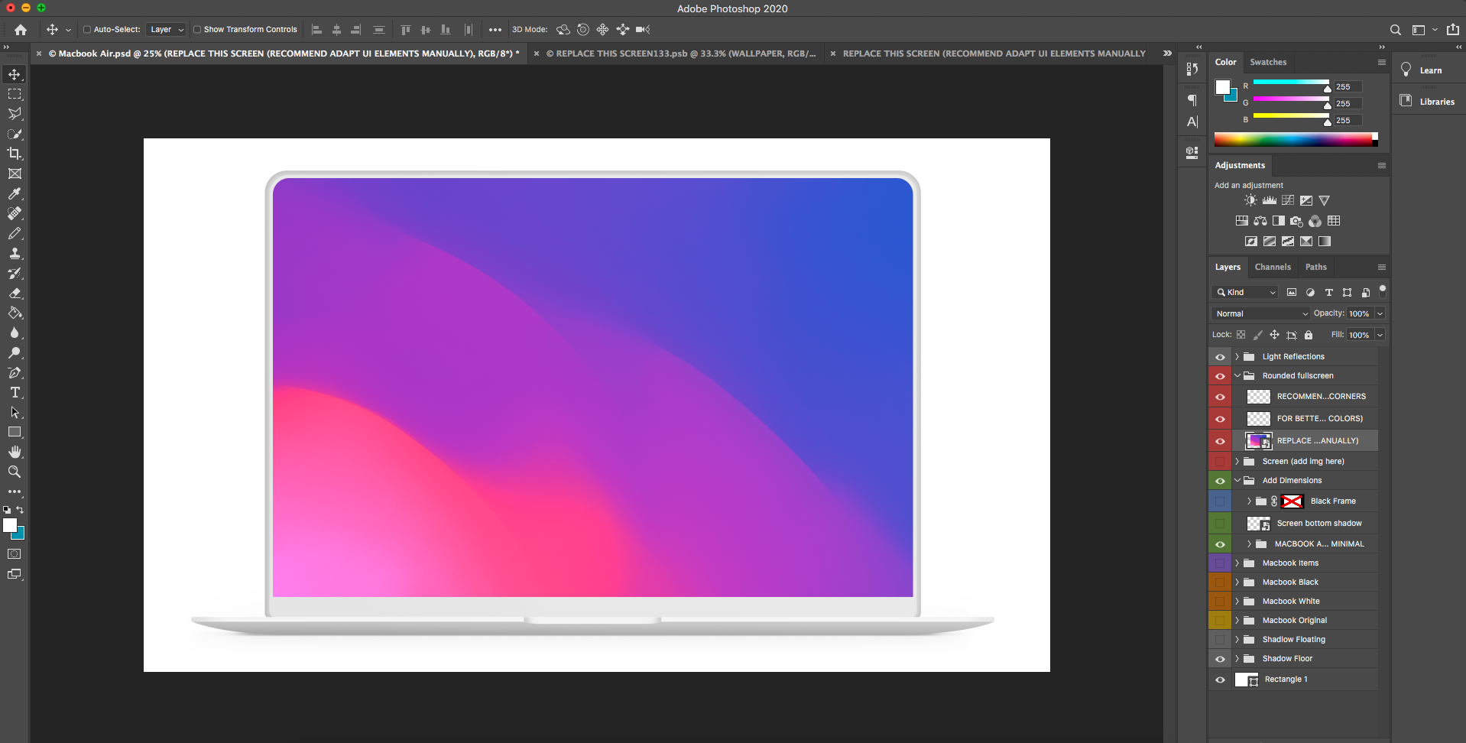Select the Rectangular Marquee tool

[x=15, y=94]
